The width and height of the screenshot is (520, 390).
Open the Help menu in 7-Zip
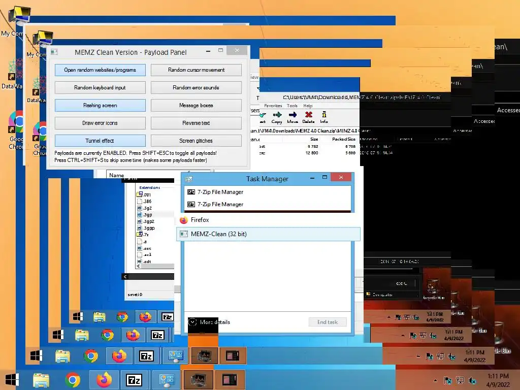pos(308,106)
